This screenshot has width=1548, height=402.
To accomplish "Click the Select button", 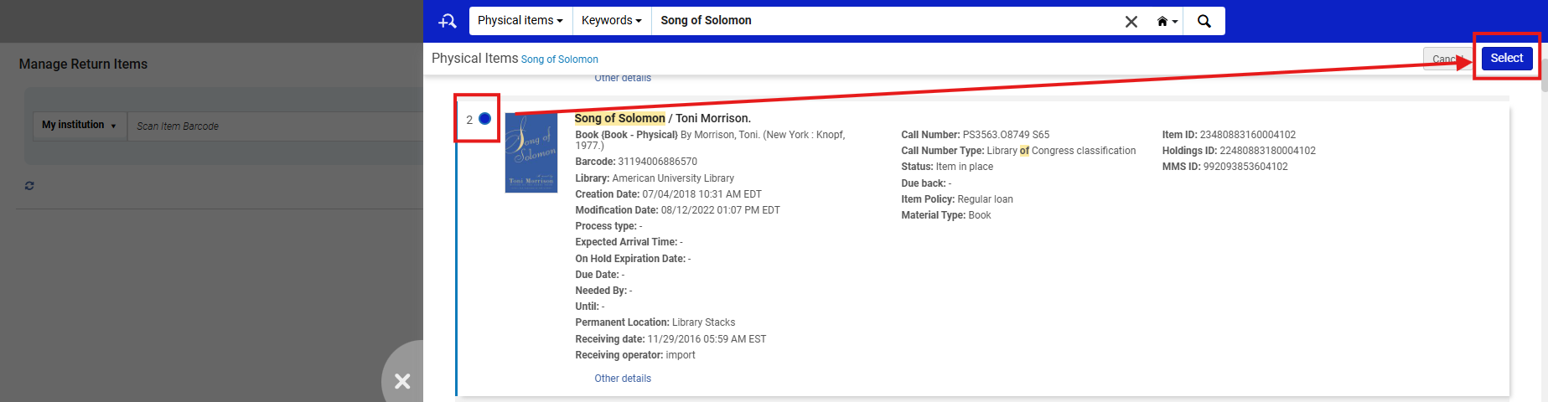I will point(1506,58).
